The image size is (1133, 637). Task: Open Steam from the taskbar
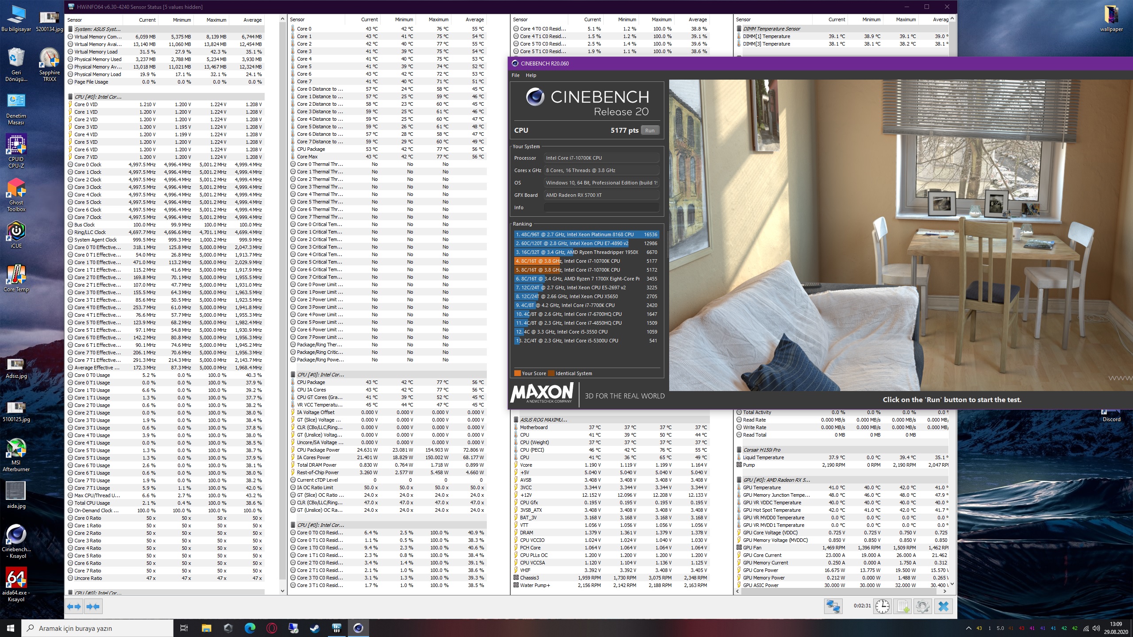pos(315,628)
